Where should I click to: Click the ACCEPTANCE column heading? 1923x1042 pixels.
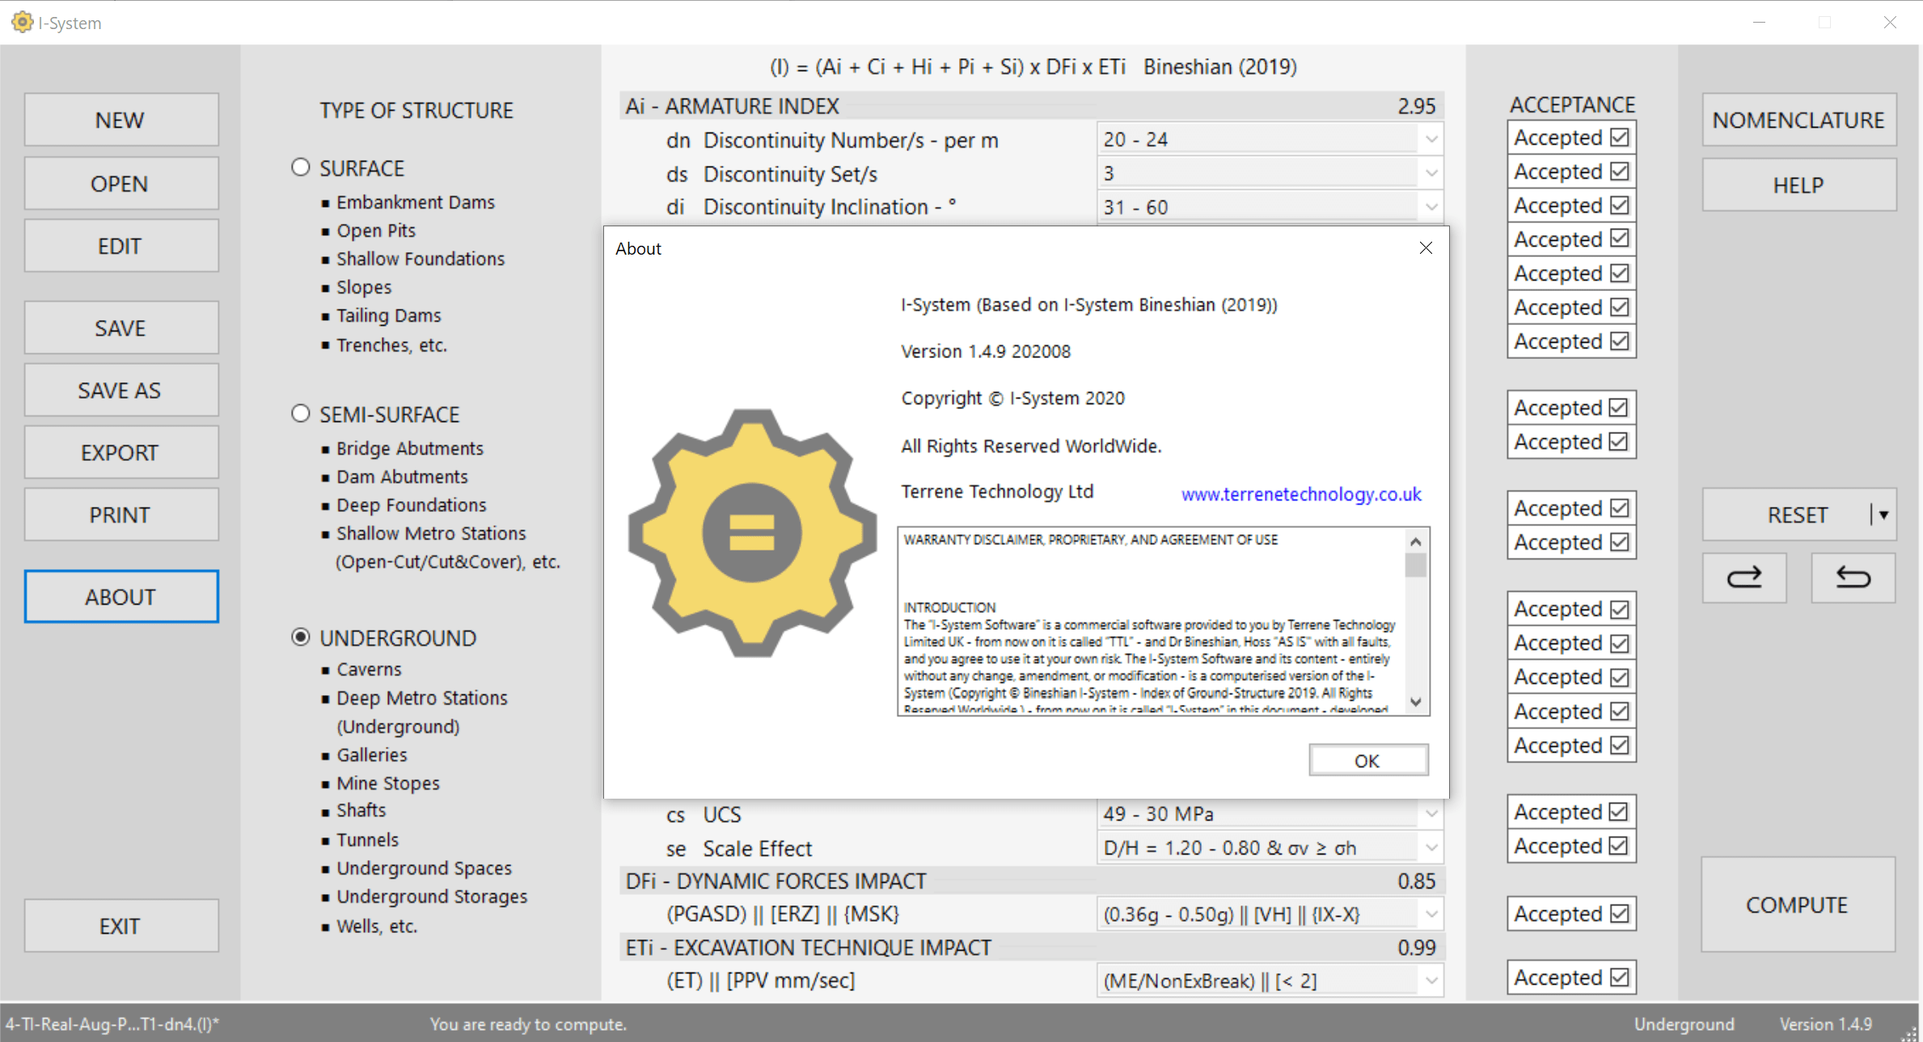pos(1572,105)
